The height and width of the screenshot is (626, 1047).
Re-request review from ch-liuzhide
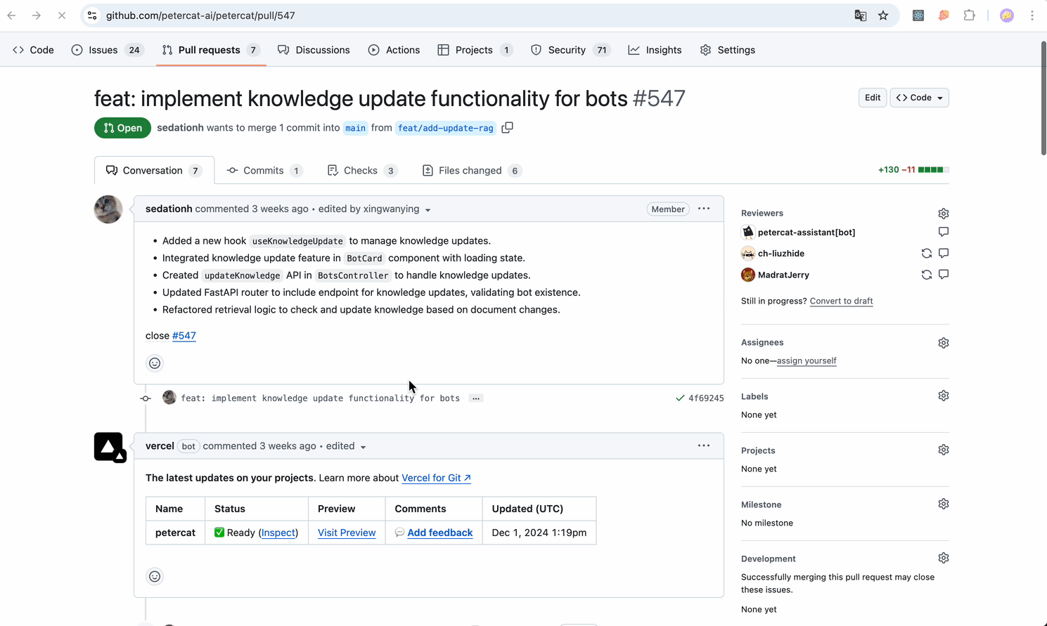(926, 253)
